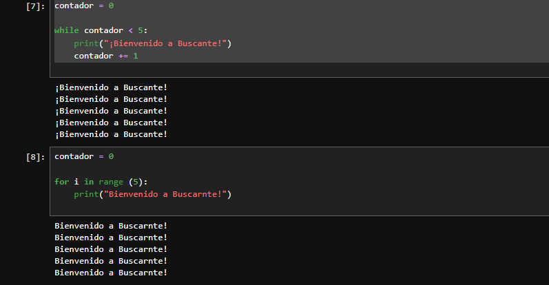Select the middle output line of cell 7
Viewport: 549px width, 285px height.
coord(111,111)
